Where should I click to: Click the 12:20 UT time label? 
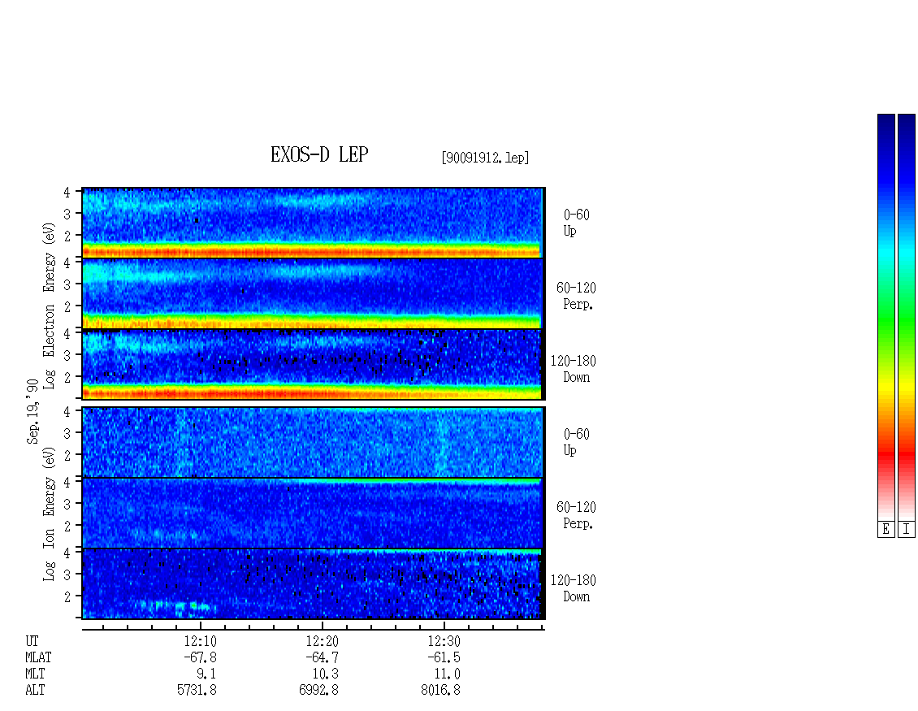click(x=322, y=641)
